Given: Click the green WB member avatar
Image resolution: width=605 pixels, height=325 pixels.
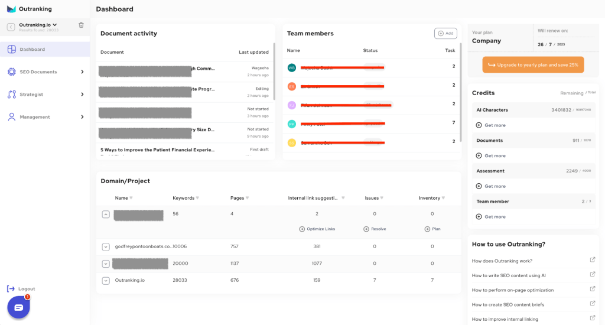Looking at the screenshot, I should pos(292,68).
